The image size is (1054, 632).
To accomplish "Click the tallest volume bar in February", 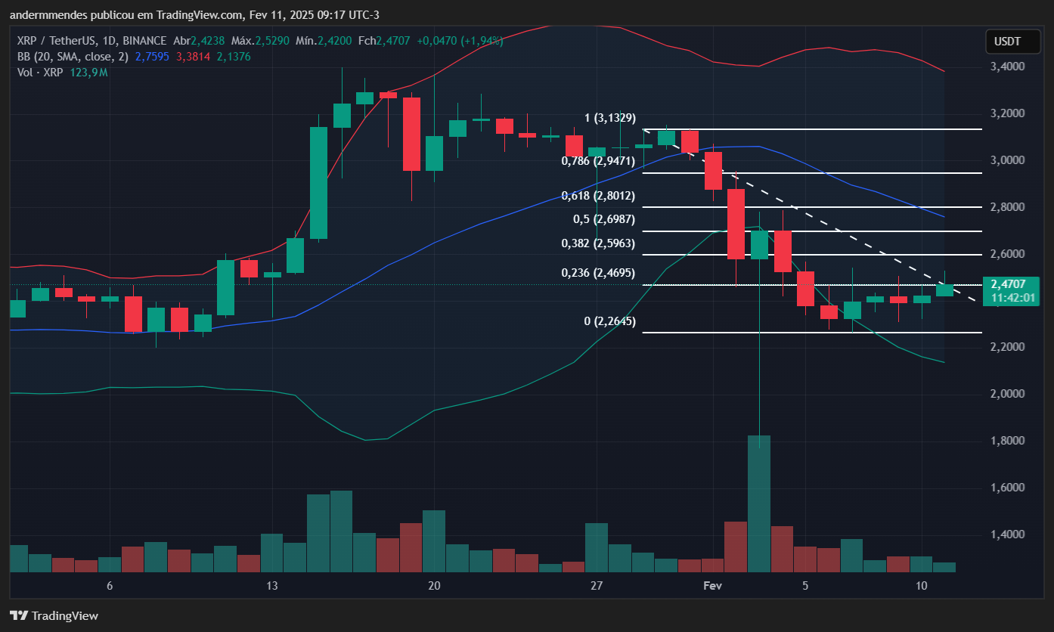I will pyautogui.click(x=759, y=503).
